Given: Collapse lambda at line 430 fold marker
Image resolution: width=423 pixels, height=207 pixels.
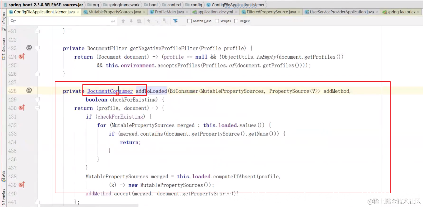Looking at the screenshot, I should 37,108.
